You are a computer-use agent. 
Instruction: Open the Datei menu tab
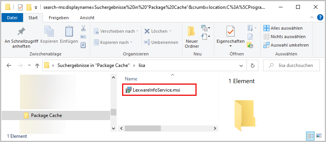coord(12,18)
